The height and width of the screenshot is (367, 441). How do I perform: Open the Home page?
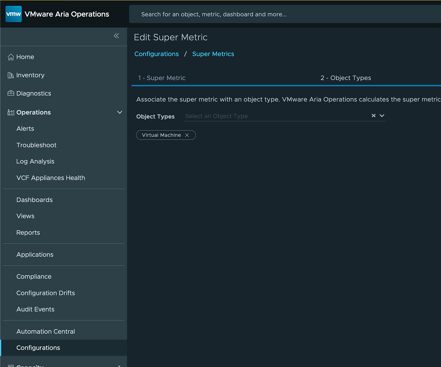pos(25,57)
